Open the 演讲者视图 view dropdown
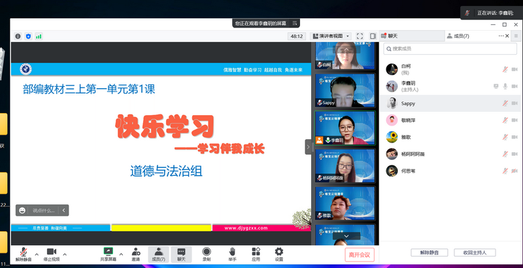The image size is (523, 268). coord(331,37)
